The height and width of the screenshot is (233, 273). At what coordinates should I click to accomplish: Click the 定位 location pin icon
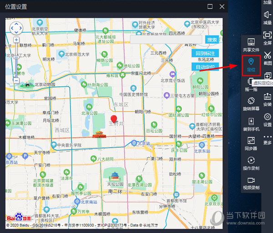pyautogui.click(x=251, y=61)
